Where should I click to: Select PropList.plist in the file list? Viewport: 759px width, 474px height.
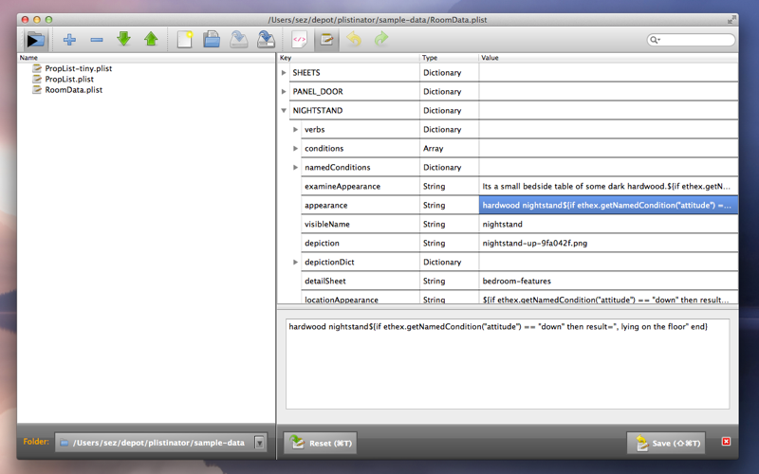69,79
